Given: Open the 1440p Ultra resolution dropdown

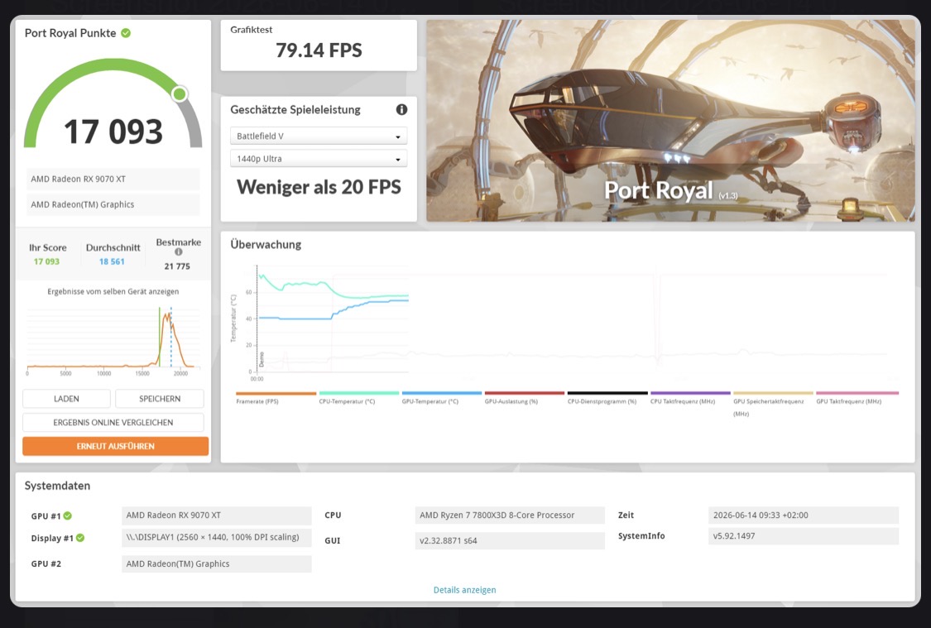Looking at the screenshot, I should coord(319,159).
